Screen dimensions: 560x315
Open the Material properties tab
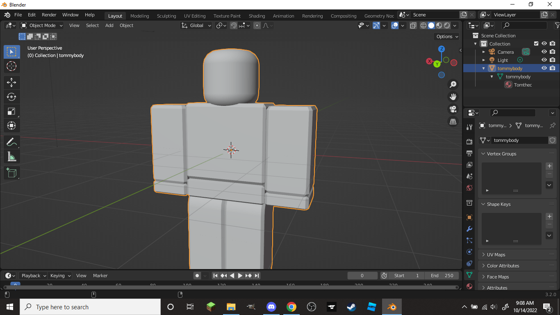(469, 286)
